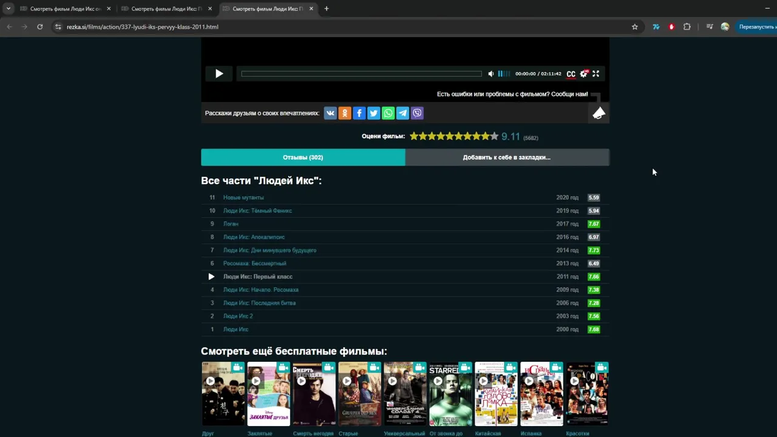Reload the page
The width and height of the screenshot is (777, 437).
40,27
